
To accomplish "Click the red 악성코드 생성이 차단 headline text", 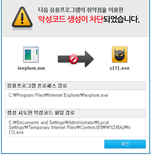I will click(x=71, y=19).
